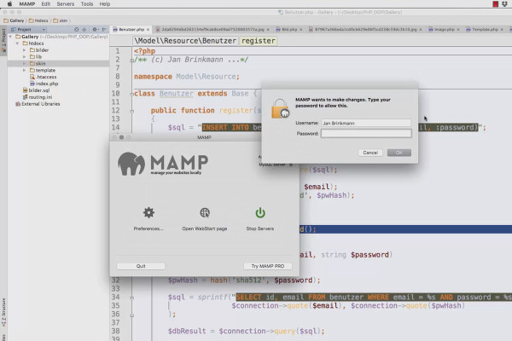This screenshot has width=512, height=341.
Task: Select index.php in project tree
Action: (x=44, y=84)
